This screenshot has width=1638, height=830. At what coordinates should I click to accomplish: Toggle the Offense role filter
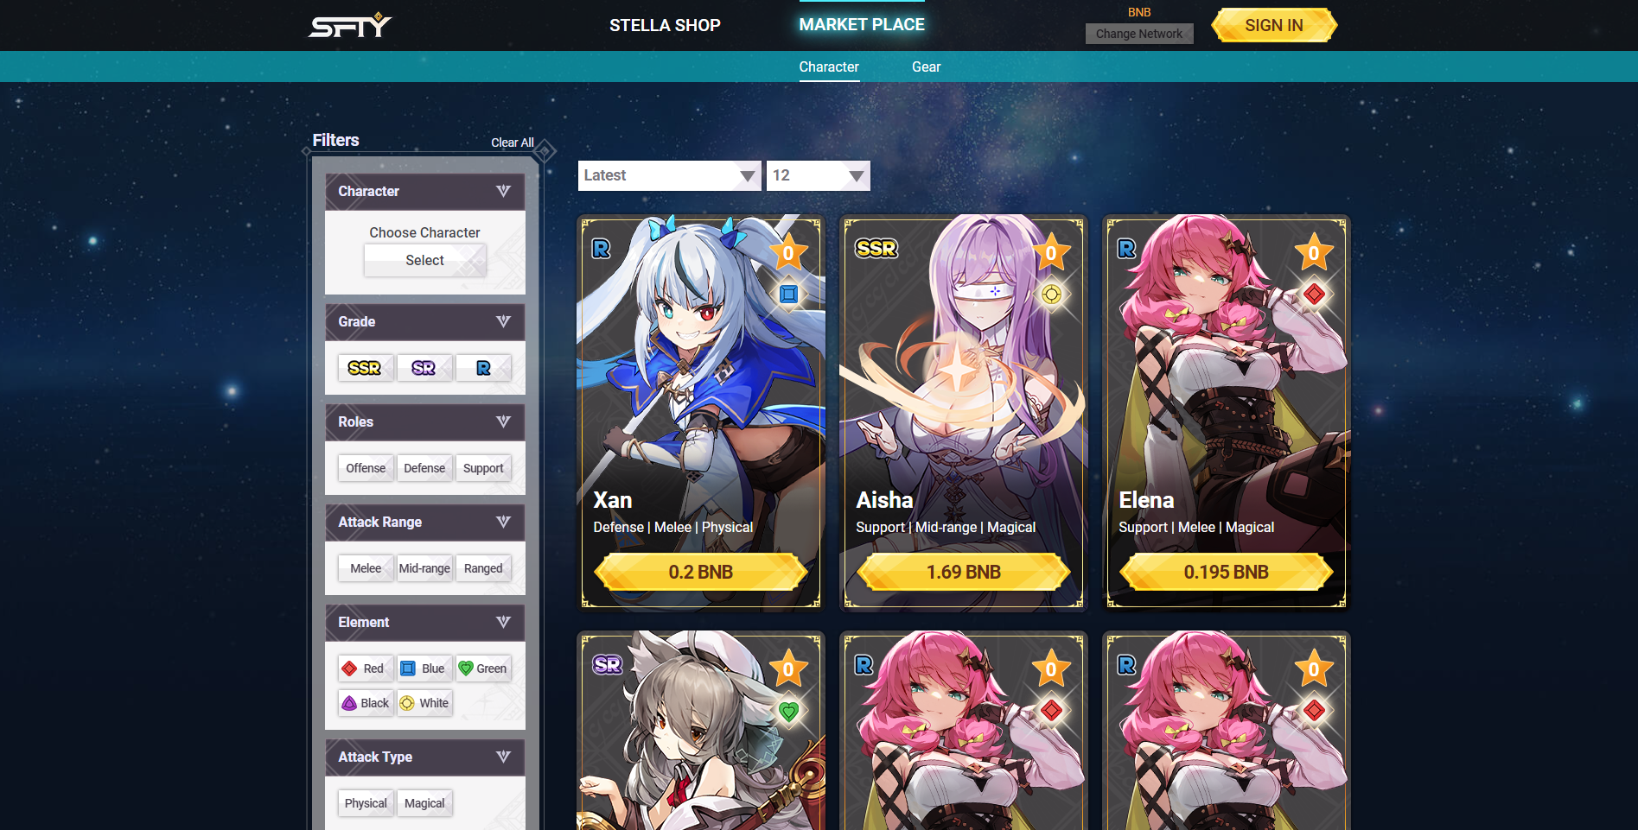[x=366, y=468]
